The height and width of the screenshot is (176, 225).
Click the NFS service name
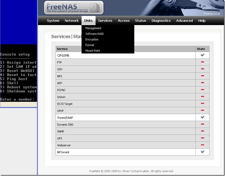click(60, 76)
